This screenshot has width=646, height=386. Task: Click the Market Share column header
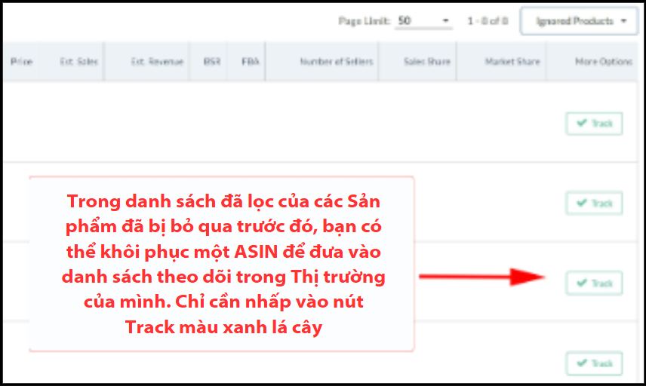(512, 62)
